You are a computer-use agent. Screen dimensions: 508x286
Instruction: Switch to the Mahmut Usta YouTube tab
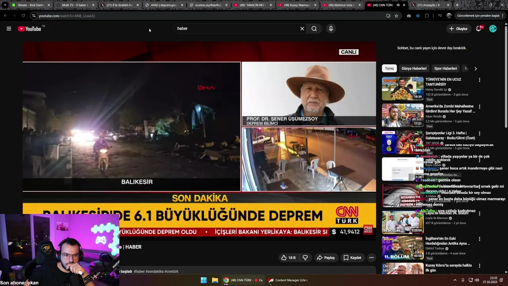tap(342, 5)
